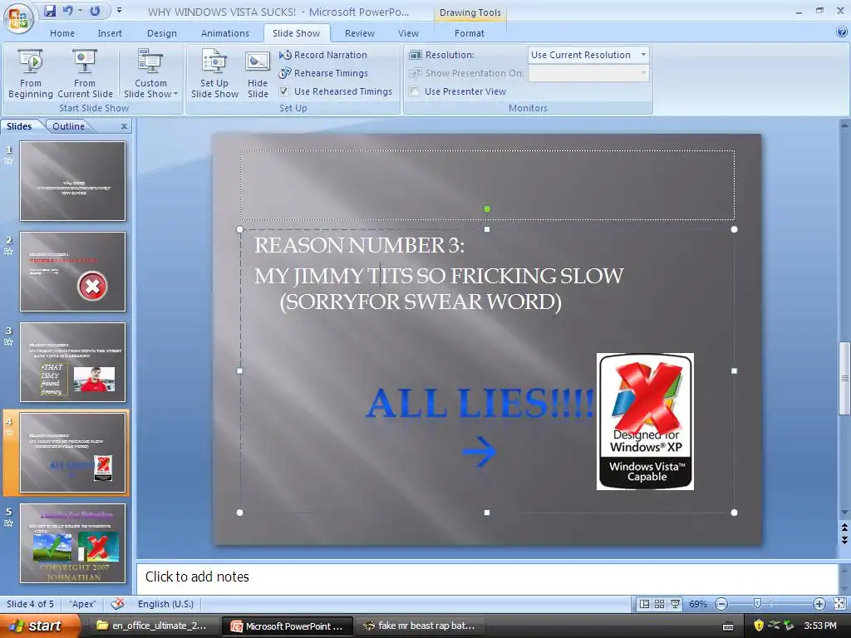This screenshot has height=638, width=851.
Task: Switch to the Outline tab
Action: pyautogui.click(x=68, y=126)
